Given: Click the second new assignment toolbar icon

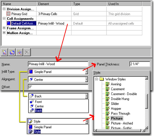Looking at the screenshot, I should tap(12, 53).
